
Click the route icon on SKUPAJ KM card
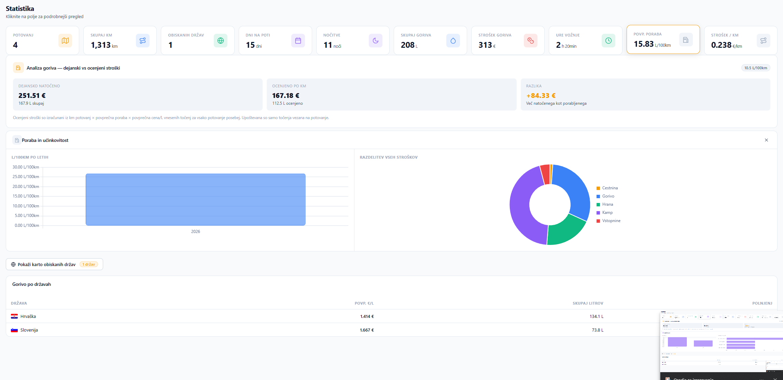[142, 40]
